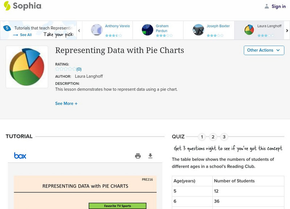Select Laura Langhoff's tutorial tab
The image size is (290, 209).
[x=260, y=30]
